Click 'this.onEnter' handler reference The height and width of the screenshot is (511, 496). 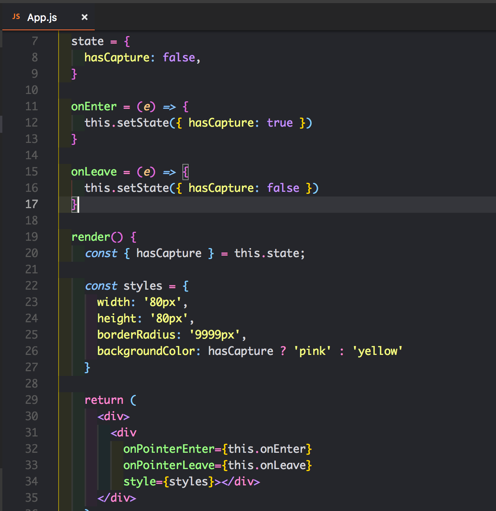(x=267, y=449)
